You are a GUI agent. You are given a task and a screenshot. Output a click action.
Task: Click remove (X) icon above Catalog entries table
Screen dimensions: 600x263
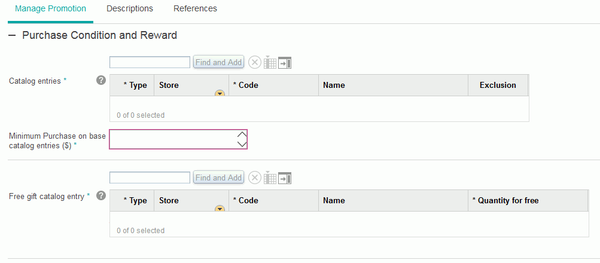click(254, 62)
